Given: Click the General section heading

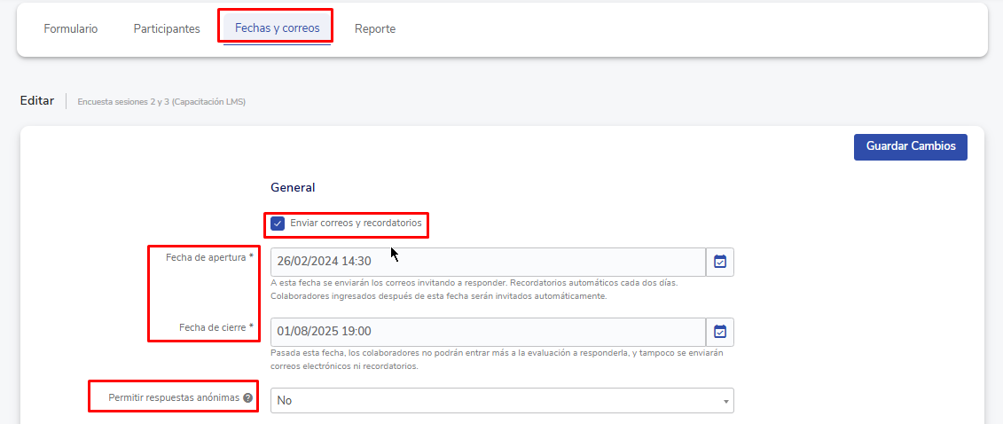Looking at the screenshot, I should coord(293,187).
